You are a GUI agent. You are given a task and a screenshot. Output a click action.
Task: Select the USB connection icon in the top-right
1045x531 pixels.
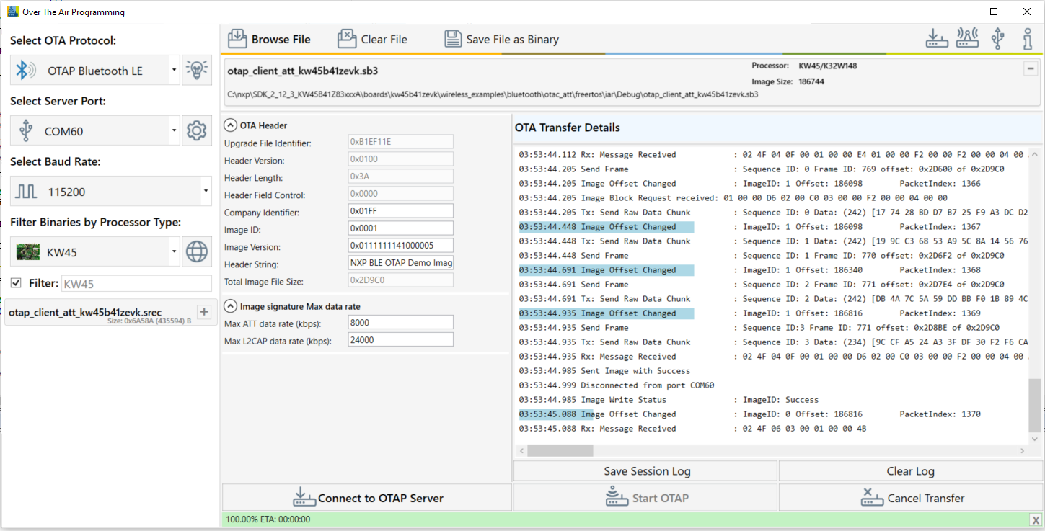997,37
